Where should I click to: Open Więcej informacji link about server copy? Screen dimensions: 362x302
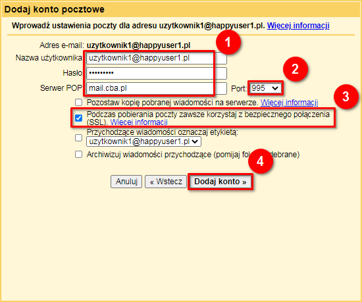click(x=289, y=103)
